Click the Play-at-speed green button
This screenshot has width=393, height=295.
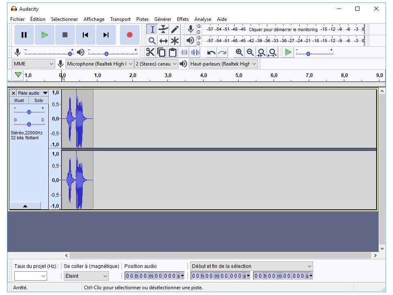pyautogui.click(x=288, y=52)
